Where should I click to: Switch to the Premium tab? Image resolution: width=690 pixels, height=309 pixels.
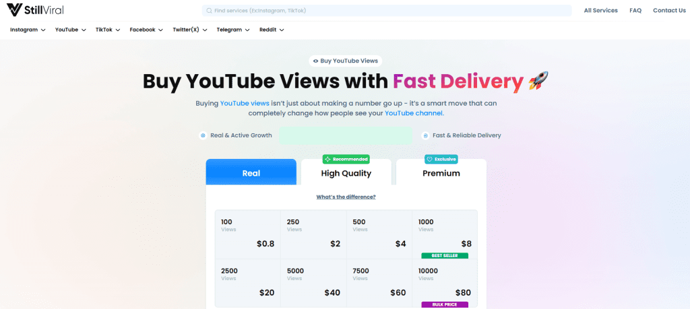(441, 172)
